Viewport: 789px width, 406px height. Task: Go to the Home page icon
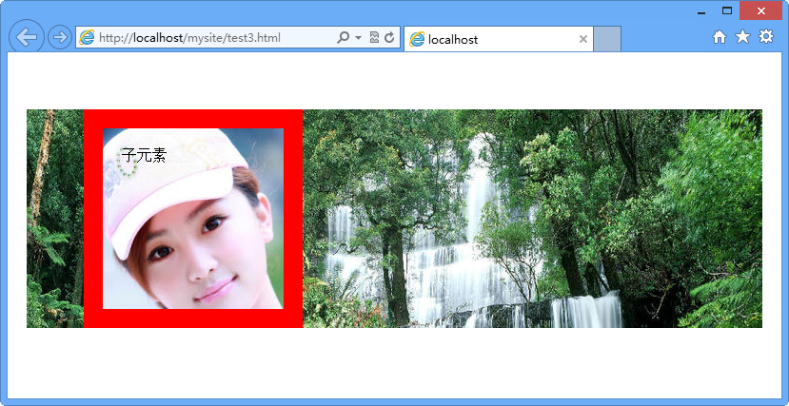coord(720,37)
